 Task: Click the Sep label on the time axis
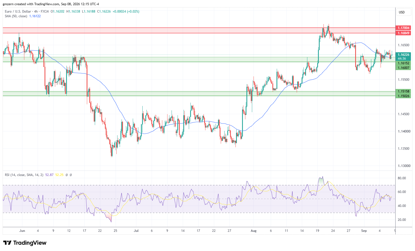(x=364, y=231)
